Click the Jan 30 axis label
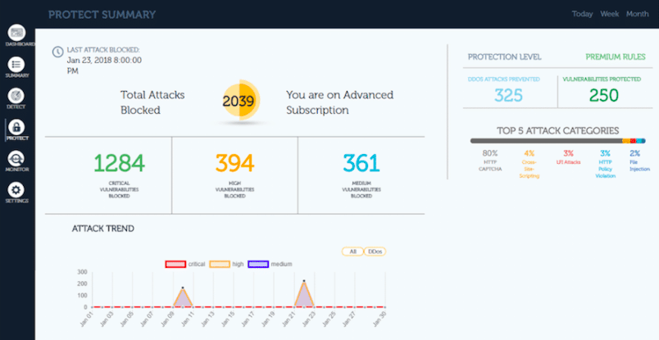The image size is (659, 340). coord(379,319)
